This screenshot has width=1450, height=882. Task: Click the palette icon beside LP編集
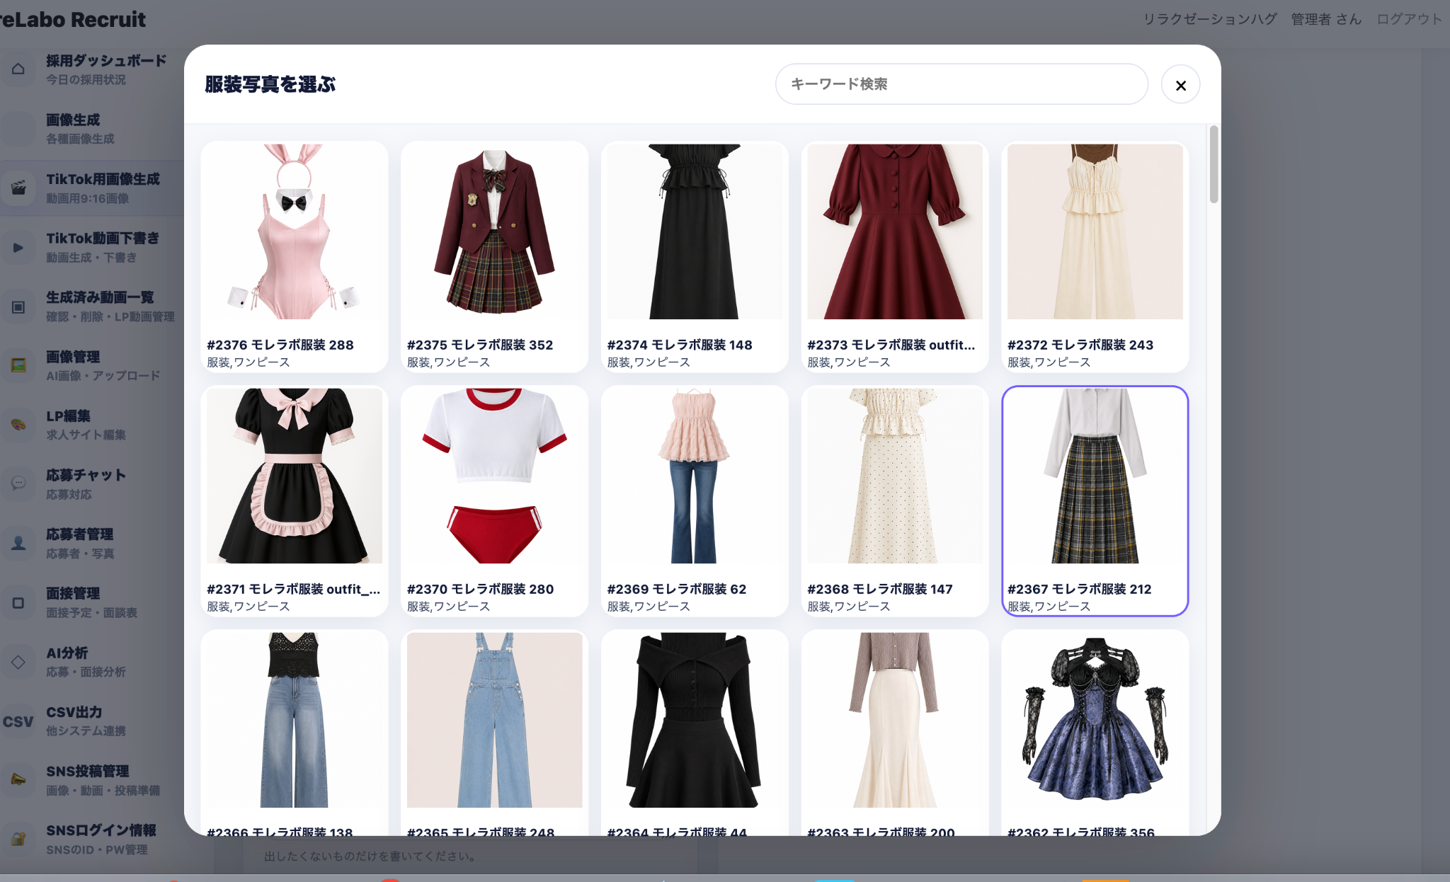(x=18, y=425)
